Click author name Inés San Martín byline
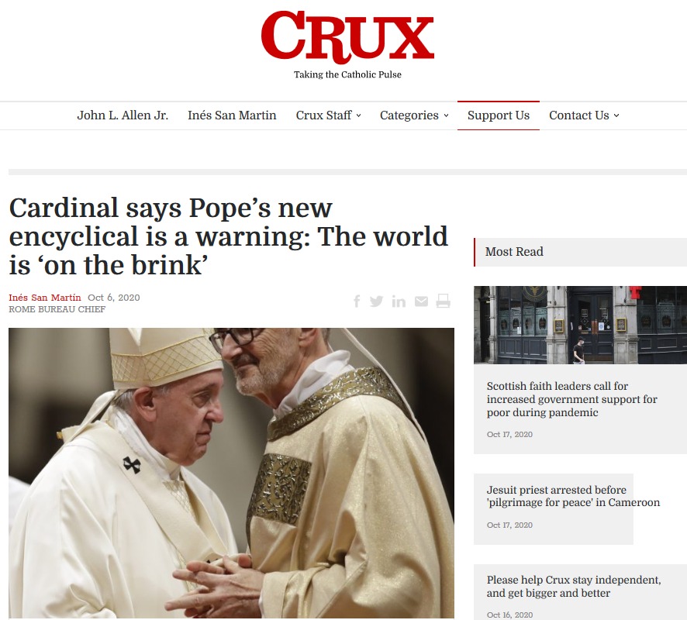Viewport: 687px width, 620px height. click(45, 298)
